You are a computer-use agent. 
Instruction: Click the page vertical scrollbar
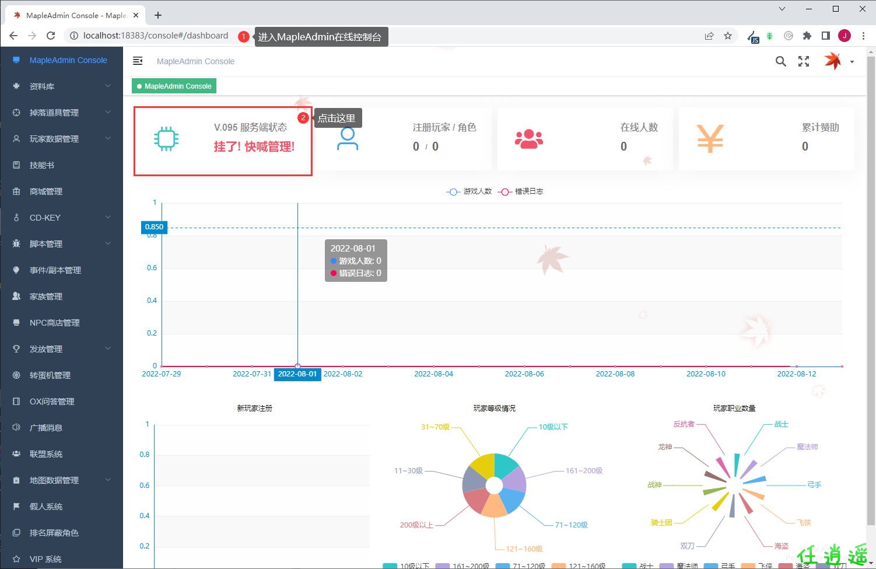[x=871, y=292]
